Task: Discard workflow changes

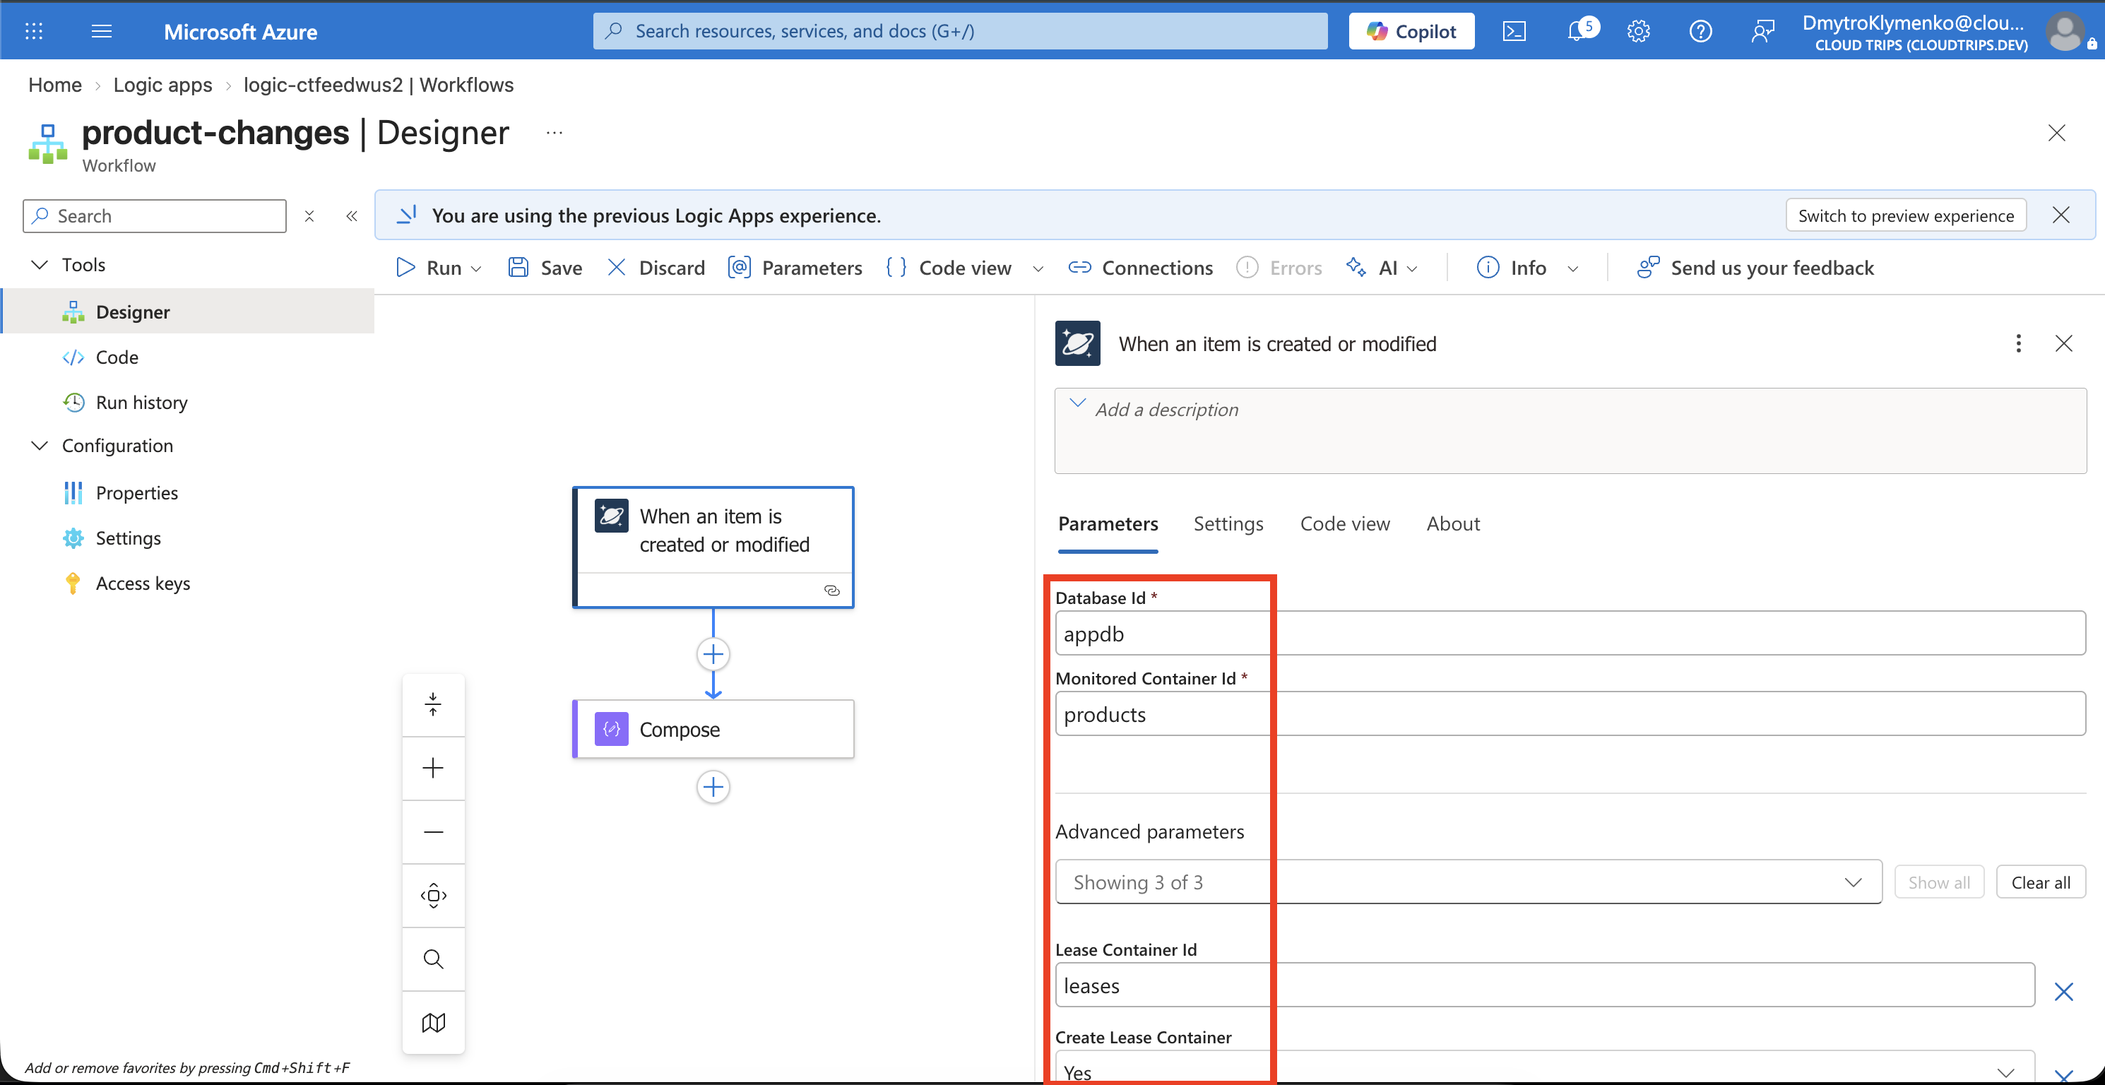Action: pos(656,268)
